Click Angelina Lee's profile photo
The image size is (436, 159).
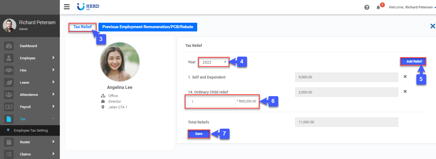tap(120, 62)
